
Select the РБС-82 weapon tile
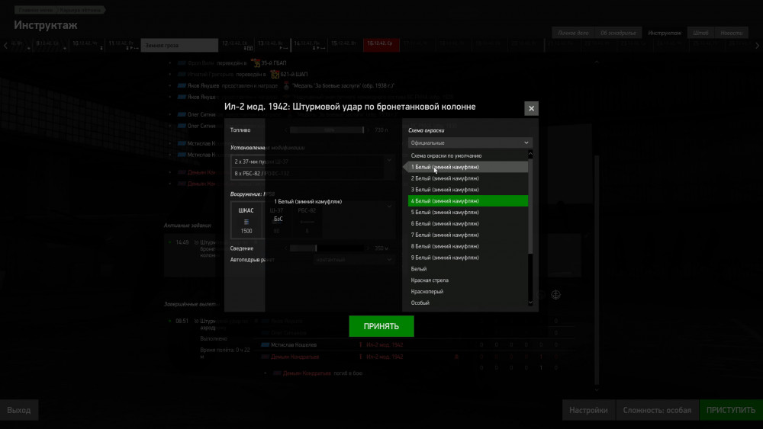307,220
